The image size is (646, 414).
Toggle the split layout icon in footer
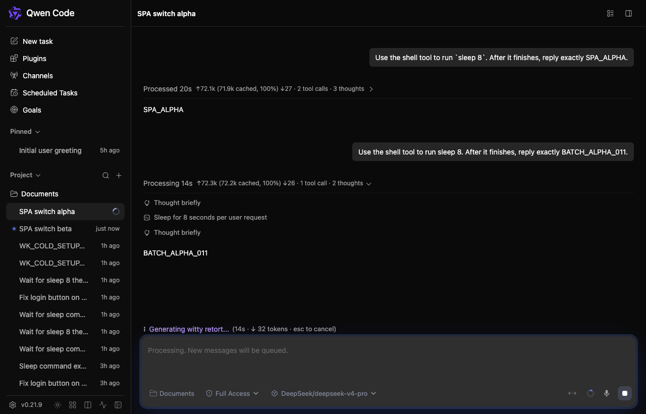[x=88, y=405]
